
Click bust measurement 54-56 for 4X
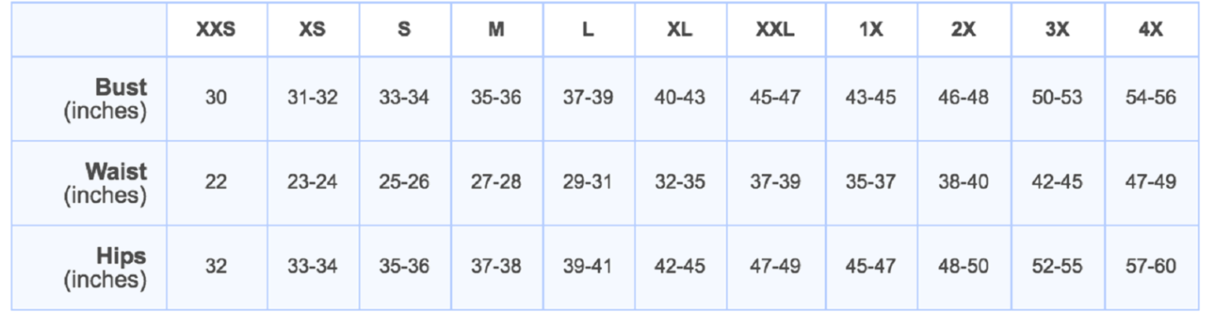pos(1151,97)
